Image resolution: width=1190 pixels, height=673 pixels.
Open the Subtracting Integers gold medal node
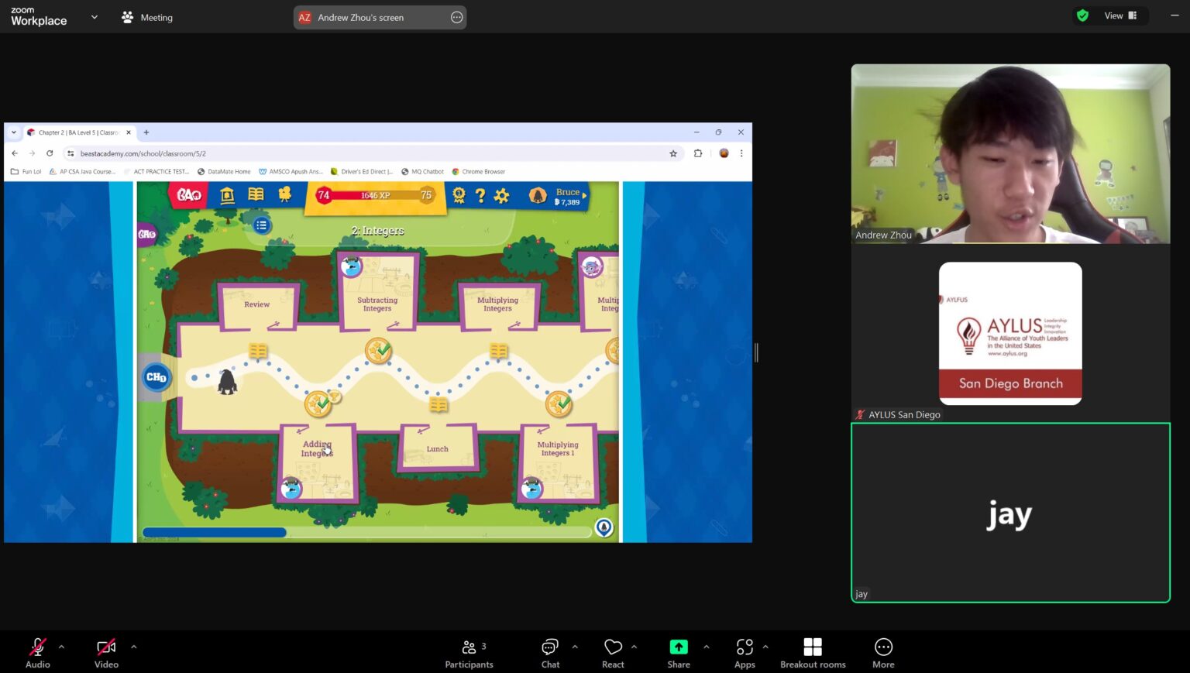pyautogui.click(x=378, y=351)
